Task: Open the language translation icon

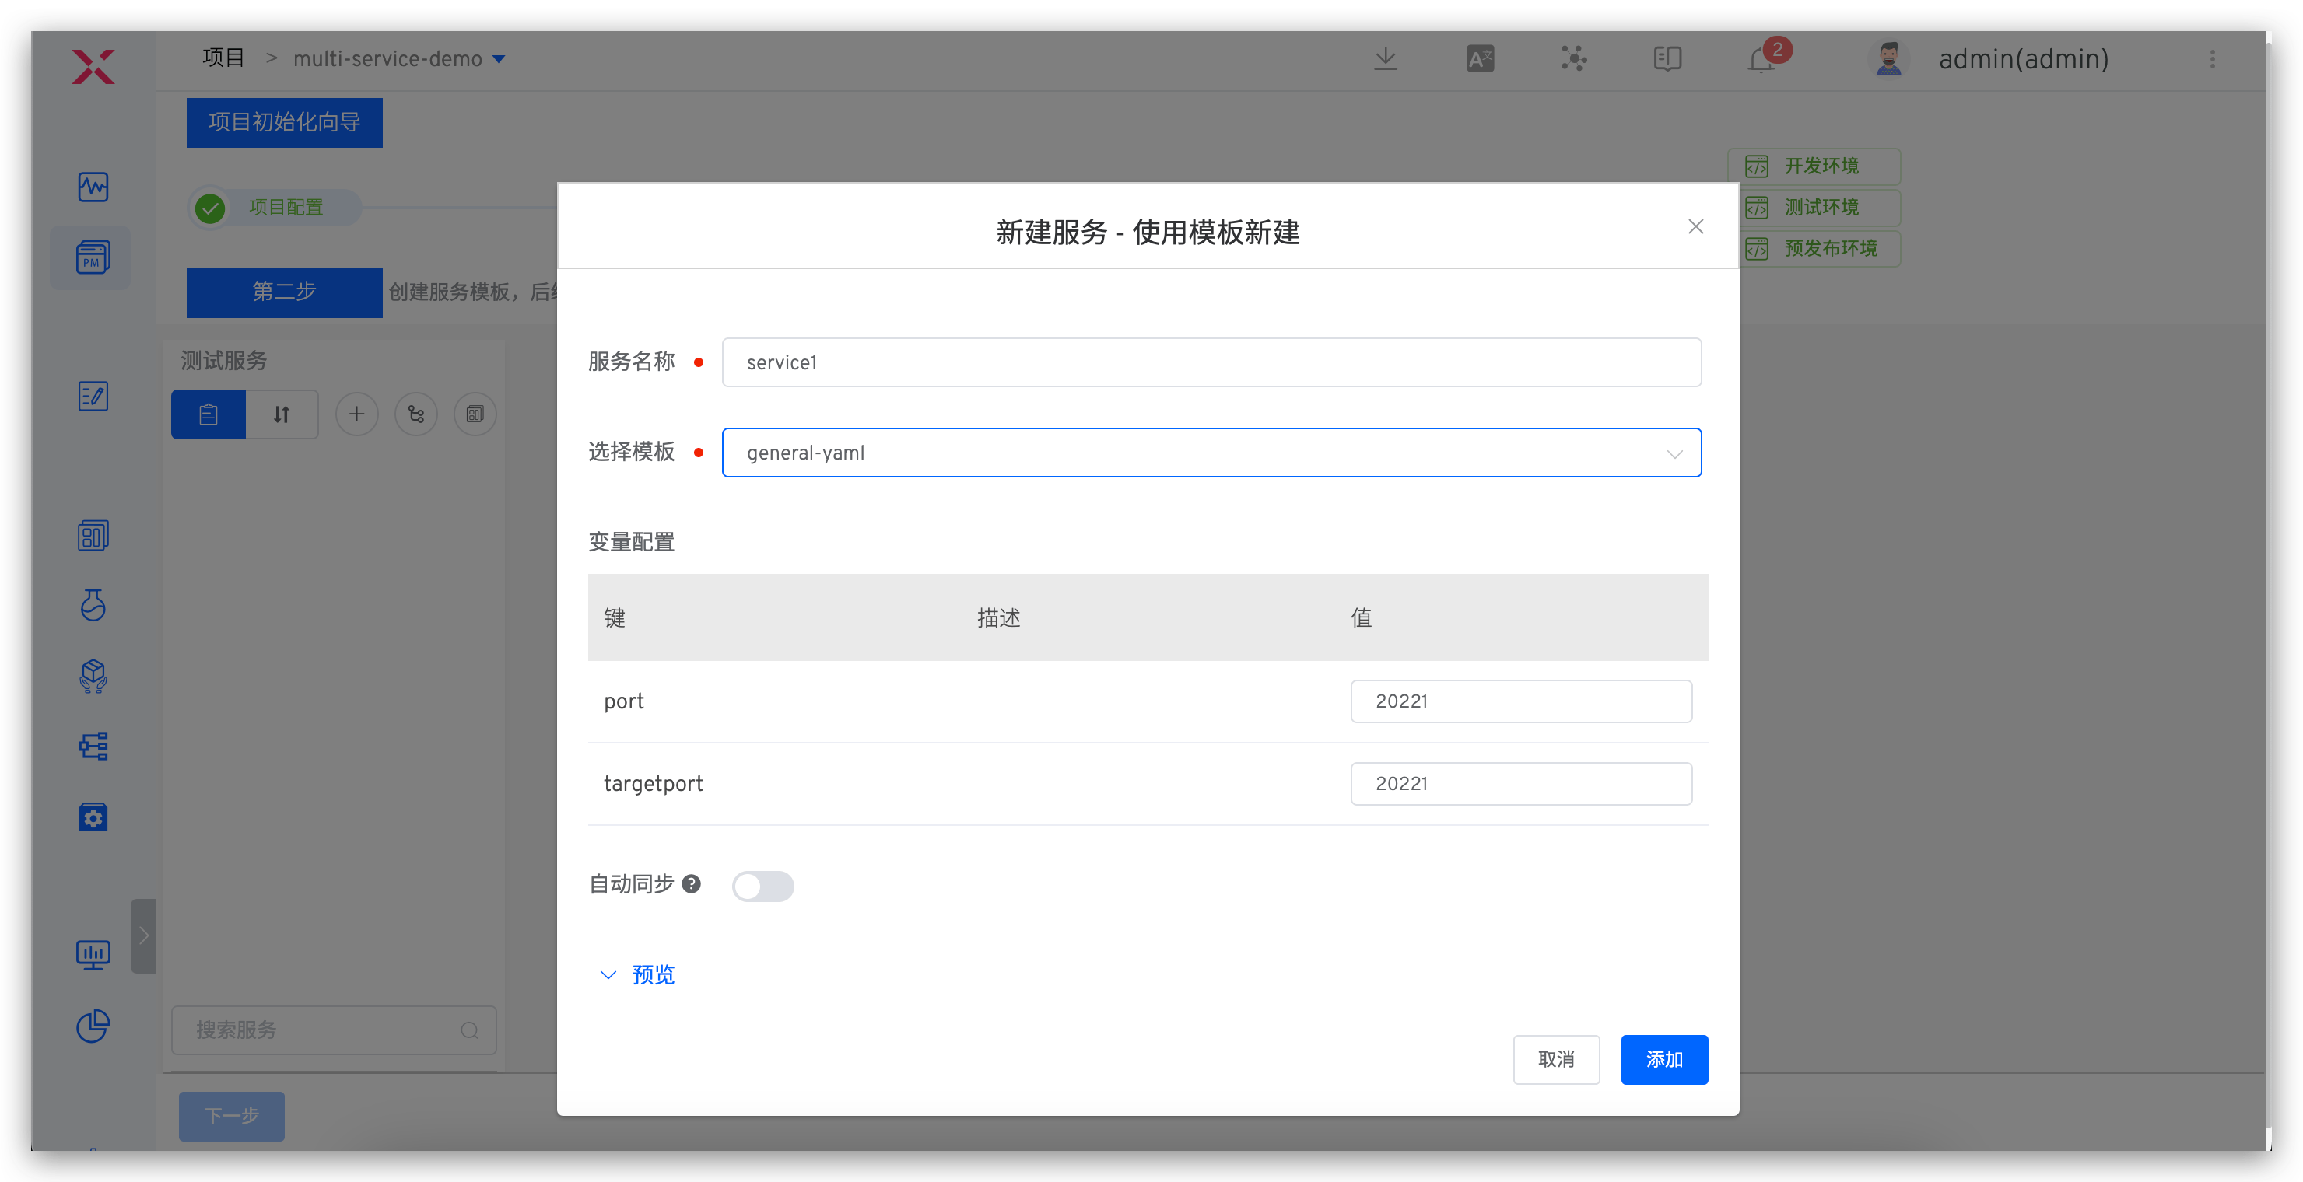Action: click(x=1480, y=59)
